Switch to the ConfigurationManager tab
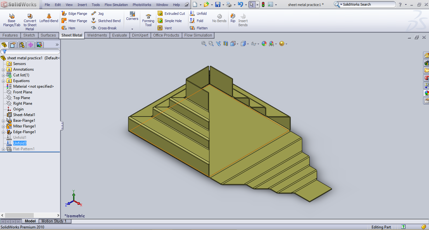Screen dimensions: 429x230 click(21, 44)
